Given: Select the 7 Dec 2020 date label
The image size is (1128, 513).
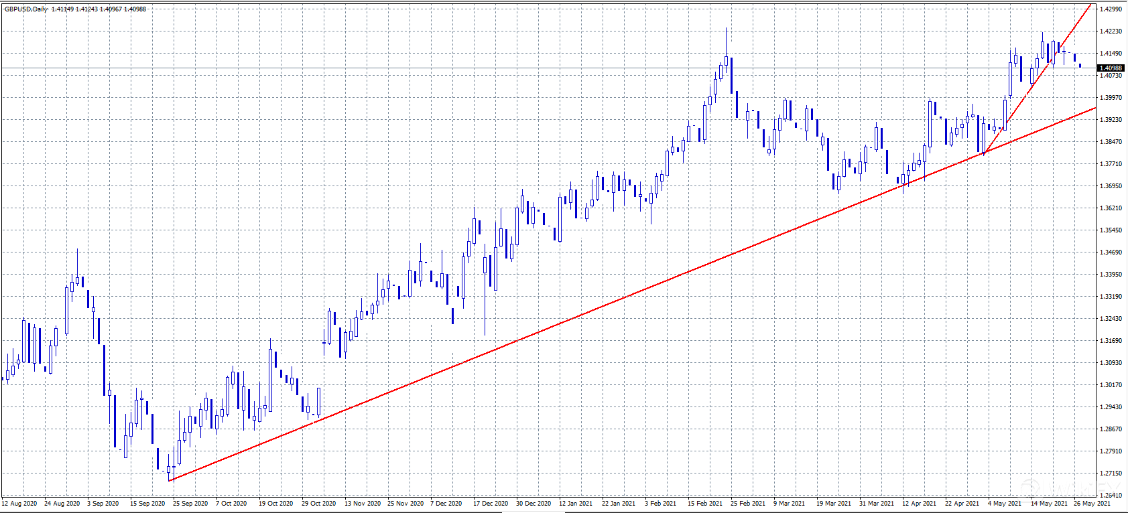Looking at the screenshot, I should [x=446, y=503].
